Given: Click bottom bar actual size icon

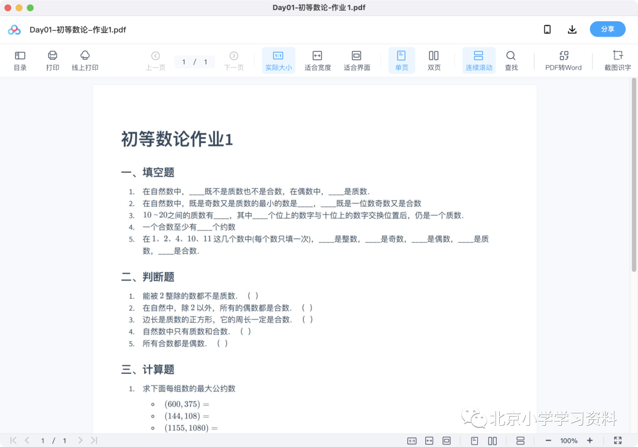Looking at the screenshot, I should pyautogui.click(x=412, y=441).
